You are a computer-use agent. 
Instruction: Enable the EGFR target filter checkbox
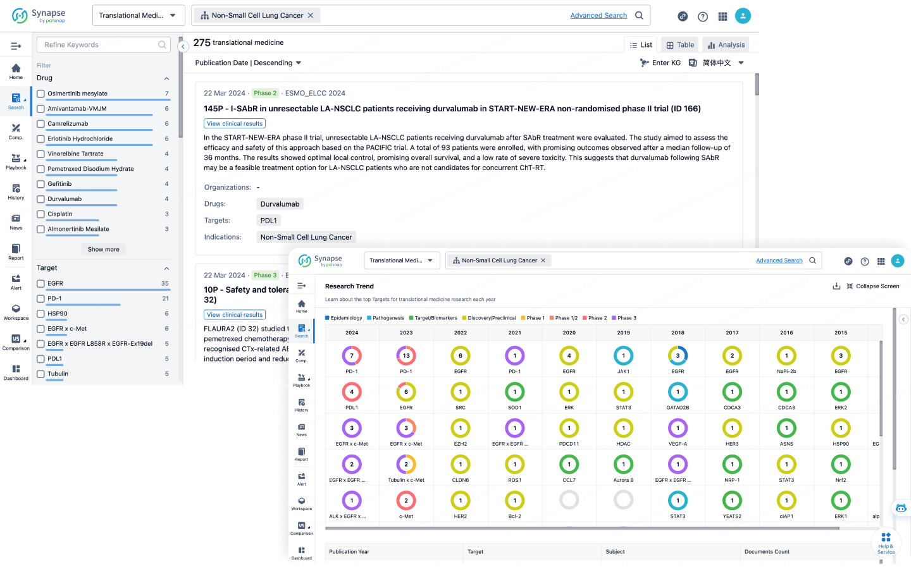pyautogui.click(x=40, y=284)
